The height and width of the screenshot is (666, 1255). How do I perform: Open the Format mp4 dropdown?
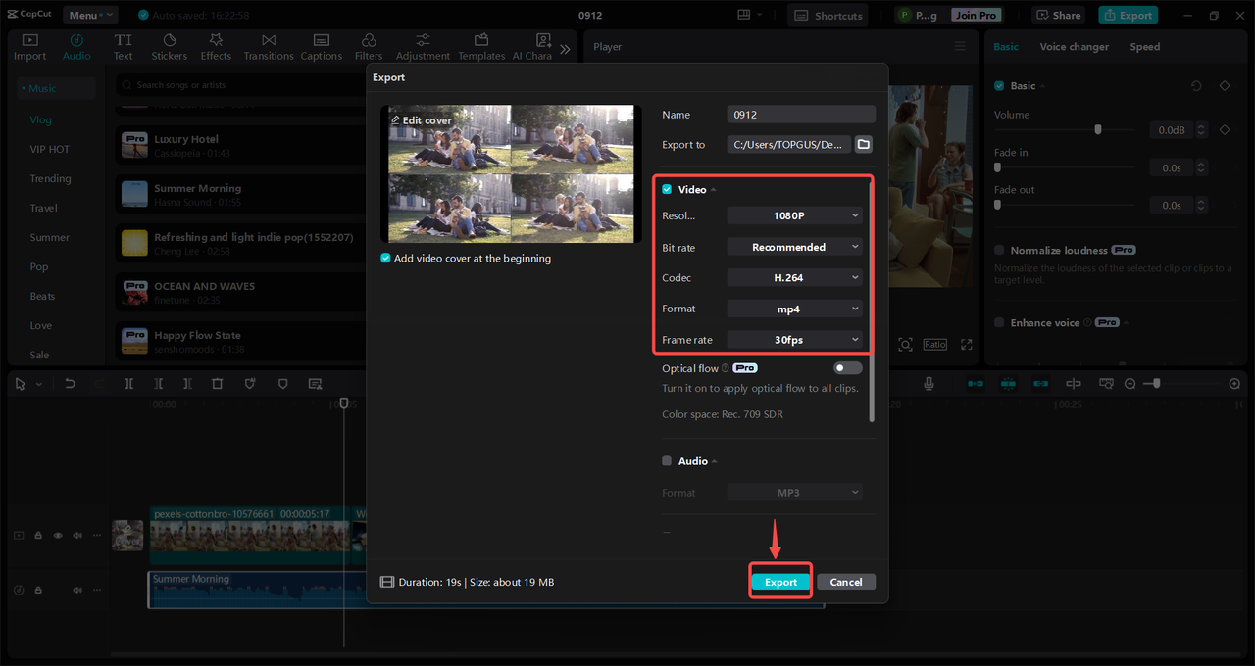point(795,309)
